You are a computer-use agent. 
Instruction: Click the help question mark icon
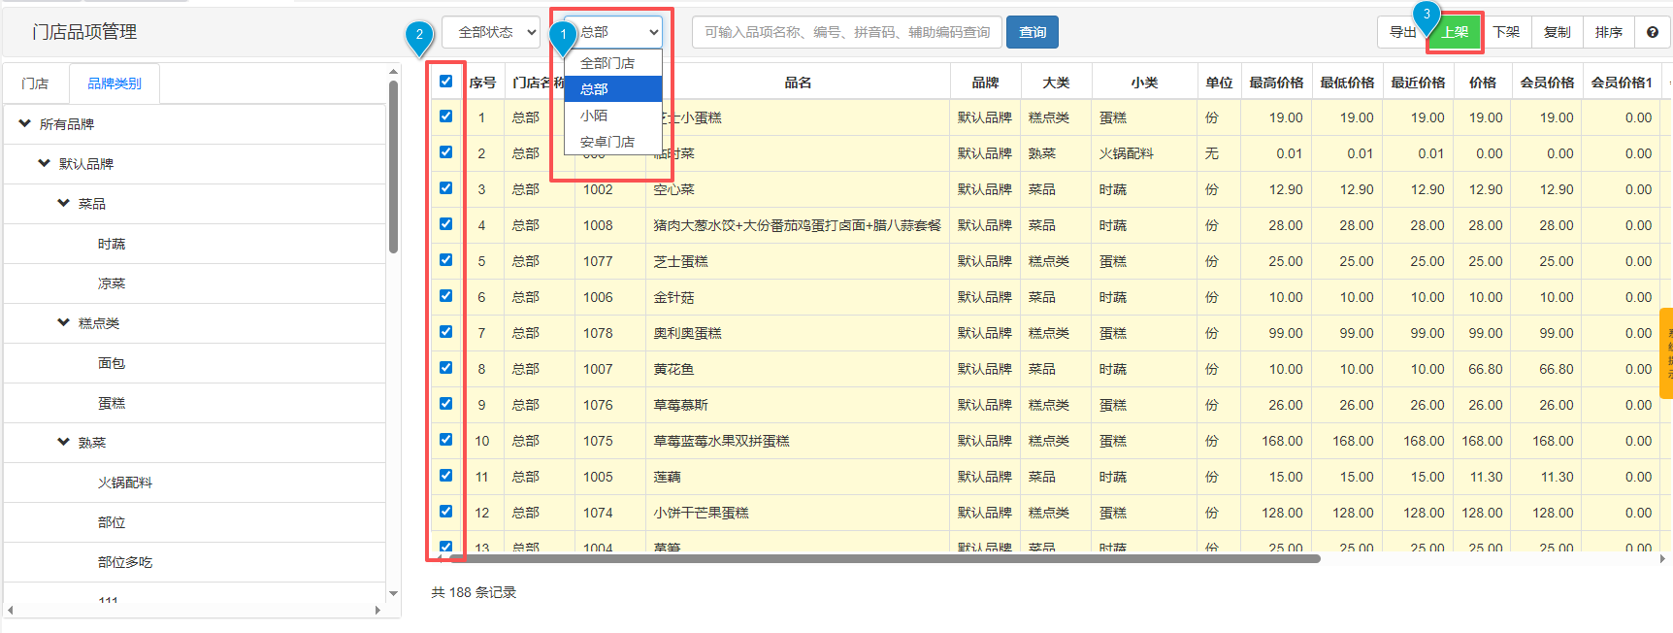pyautogui.click(x=1652, y=32)
